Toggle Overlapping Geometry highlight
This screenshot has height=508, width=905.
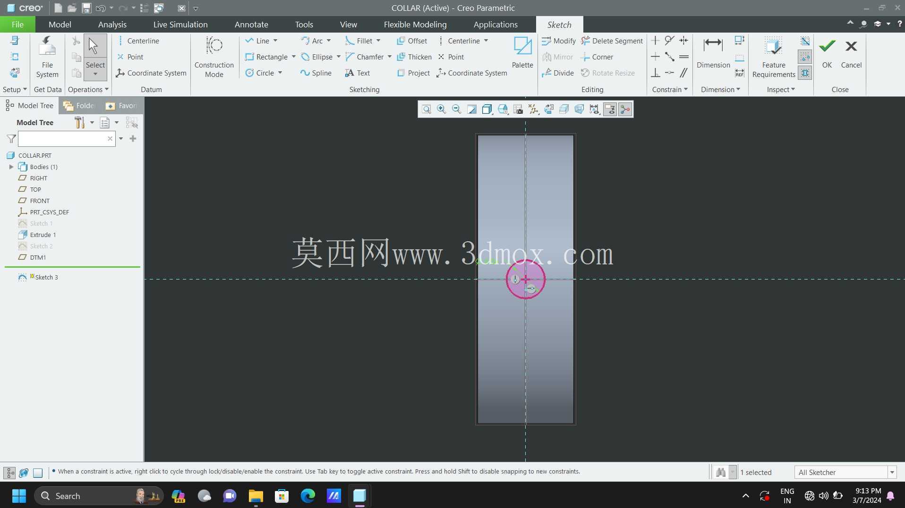click(x=805, y=41)
